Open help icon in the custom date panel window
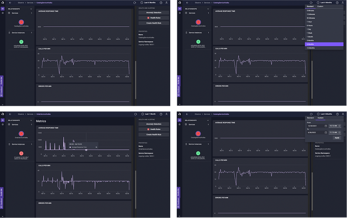Image resolution: width=347 pixels, height=218 pixels. coord(337,114)
